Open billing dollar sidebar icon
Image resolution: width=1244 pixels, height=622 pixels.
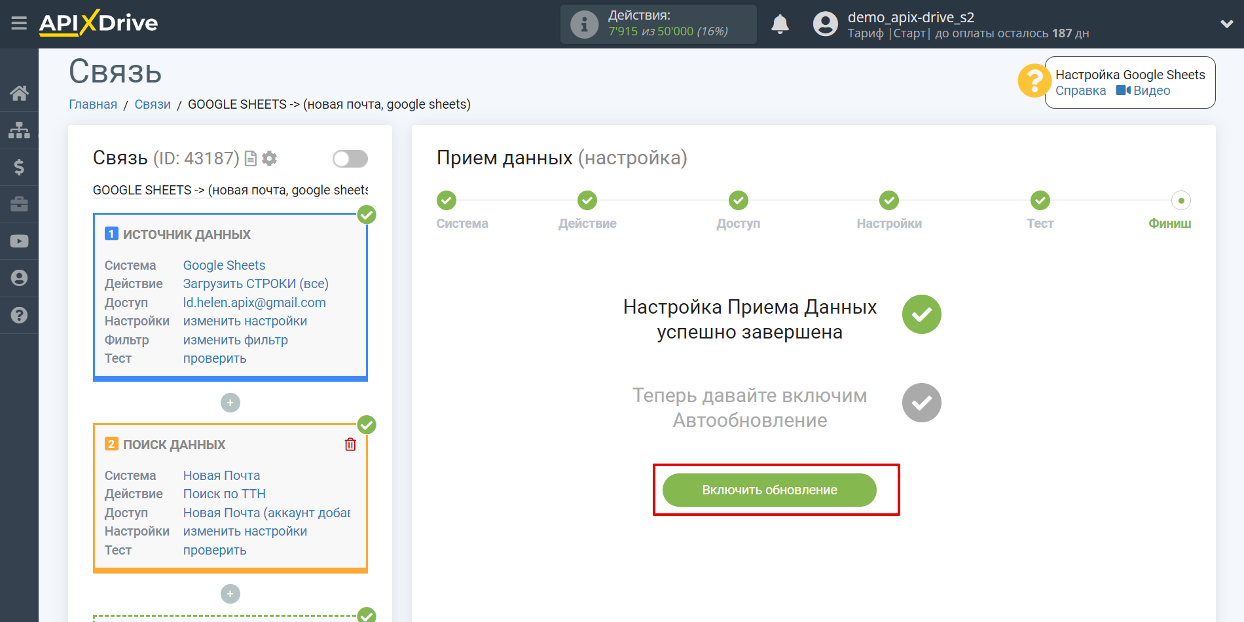point(19,167)
